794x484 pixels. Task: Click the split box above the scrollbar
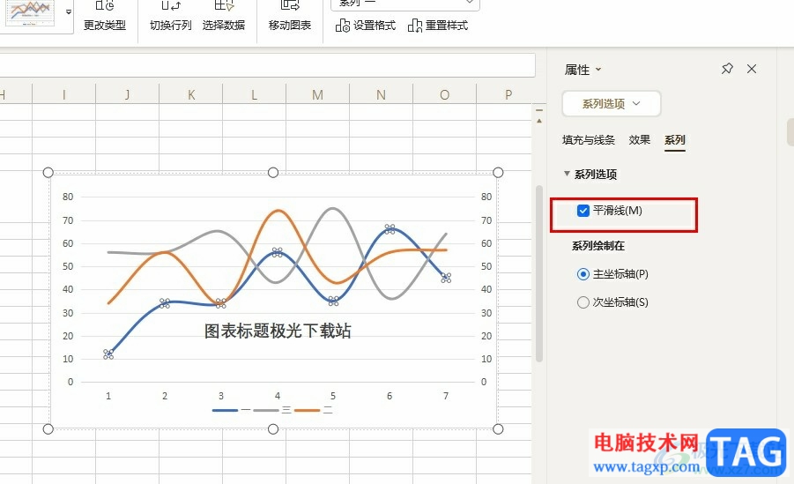pos(539,109)
